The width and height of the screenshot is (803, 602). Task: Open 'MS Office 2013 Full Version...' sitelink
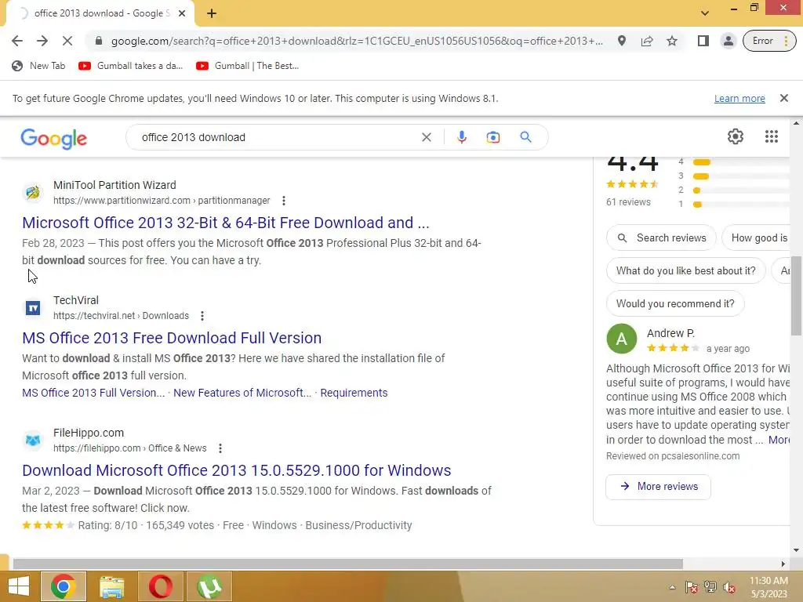(93, 393)
